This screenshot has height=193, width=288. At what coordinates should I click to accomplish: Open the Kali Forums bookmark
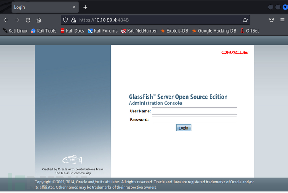coord(103,30)
